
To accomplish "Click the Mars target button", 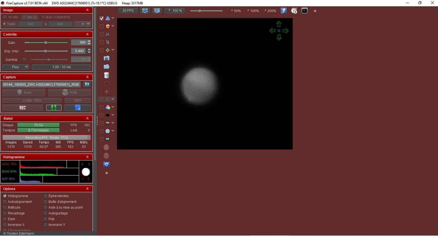I will (23, 92).
